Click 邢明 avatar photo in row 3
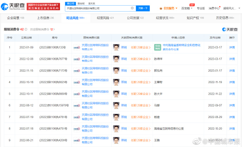Screen dimensions: 242x147 click(x=116, y=71)
